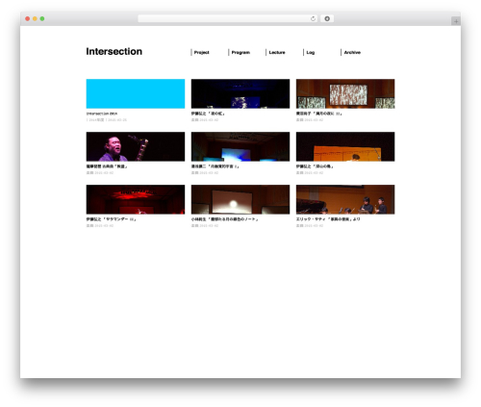This screenshot has height=407, width=481.
Task: Open a new tab with the plus button
Action: [x=456, y=21]
